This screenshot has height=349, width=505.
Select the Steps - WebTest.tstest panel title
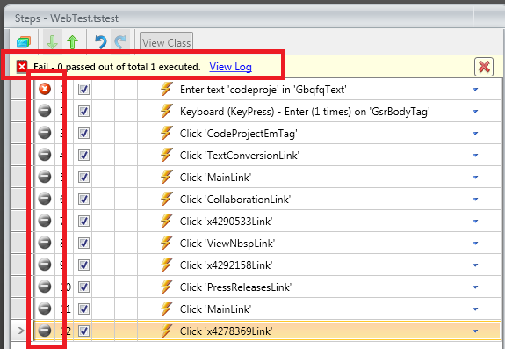tap(67, 18)
